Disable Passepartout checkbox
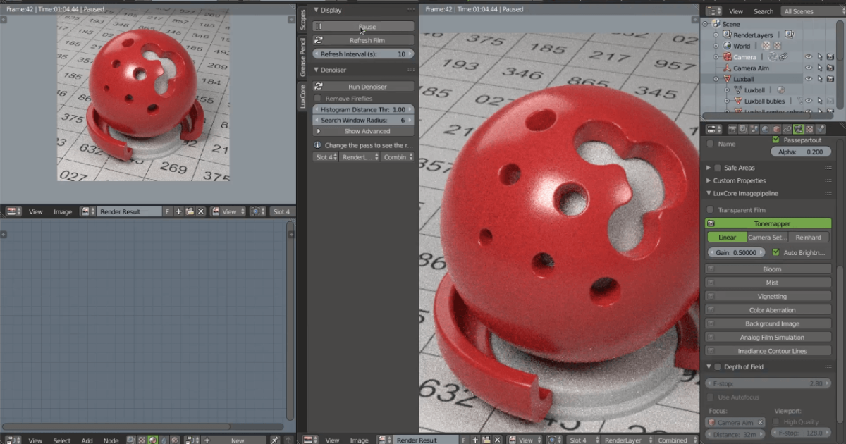Screen dimensions: 846x444 click(x=776, y=140)
